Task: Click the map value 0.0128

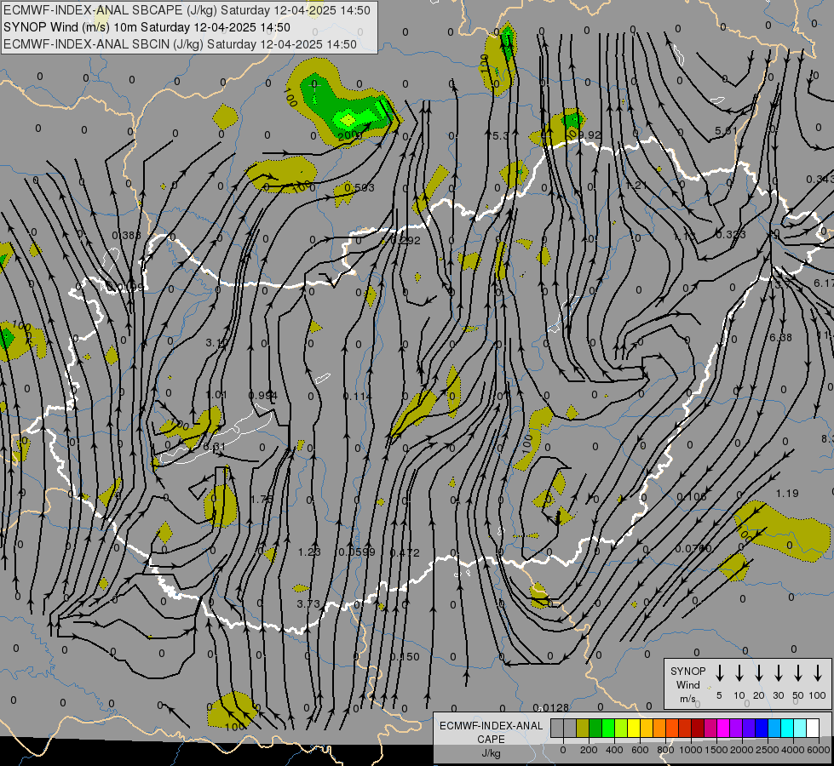Action: (x=551, y=707)
